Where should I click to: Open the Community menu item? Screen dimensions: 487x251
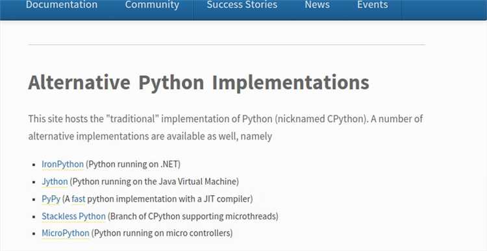(x=152, y=5)
